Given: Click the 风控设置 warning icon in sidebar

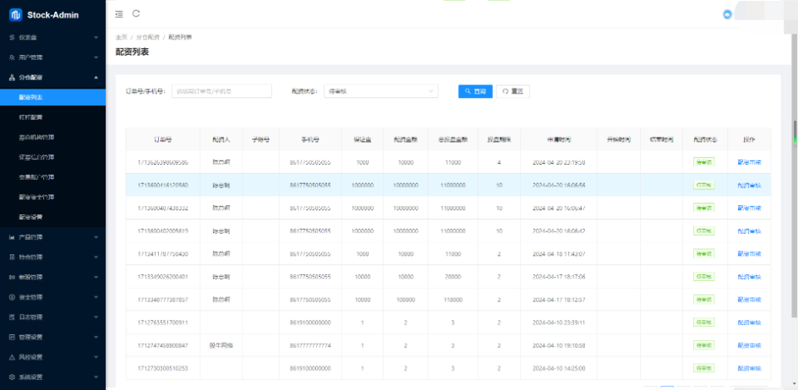Looking at the screenshot, I should pos(12,357).
